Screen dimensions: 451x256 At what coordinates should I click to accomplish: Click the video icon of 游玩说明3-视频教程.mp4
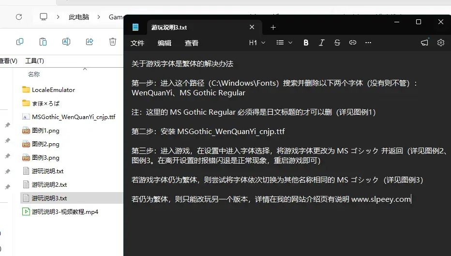pos(26,211)
